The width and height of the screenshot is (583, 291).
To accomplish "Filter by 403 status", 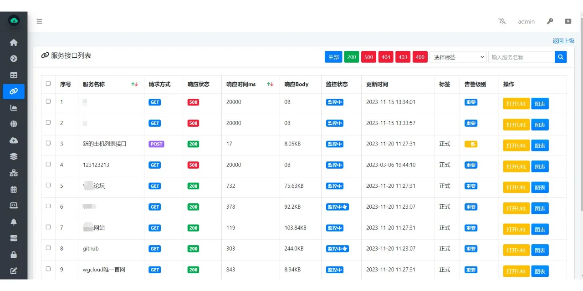I will 403,57.
